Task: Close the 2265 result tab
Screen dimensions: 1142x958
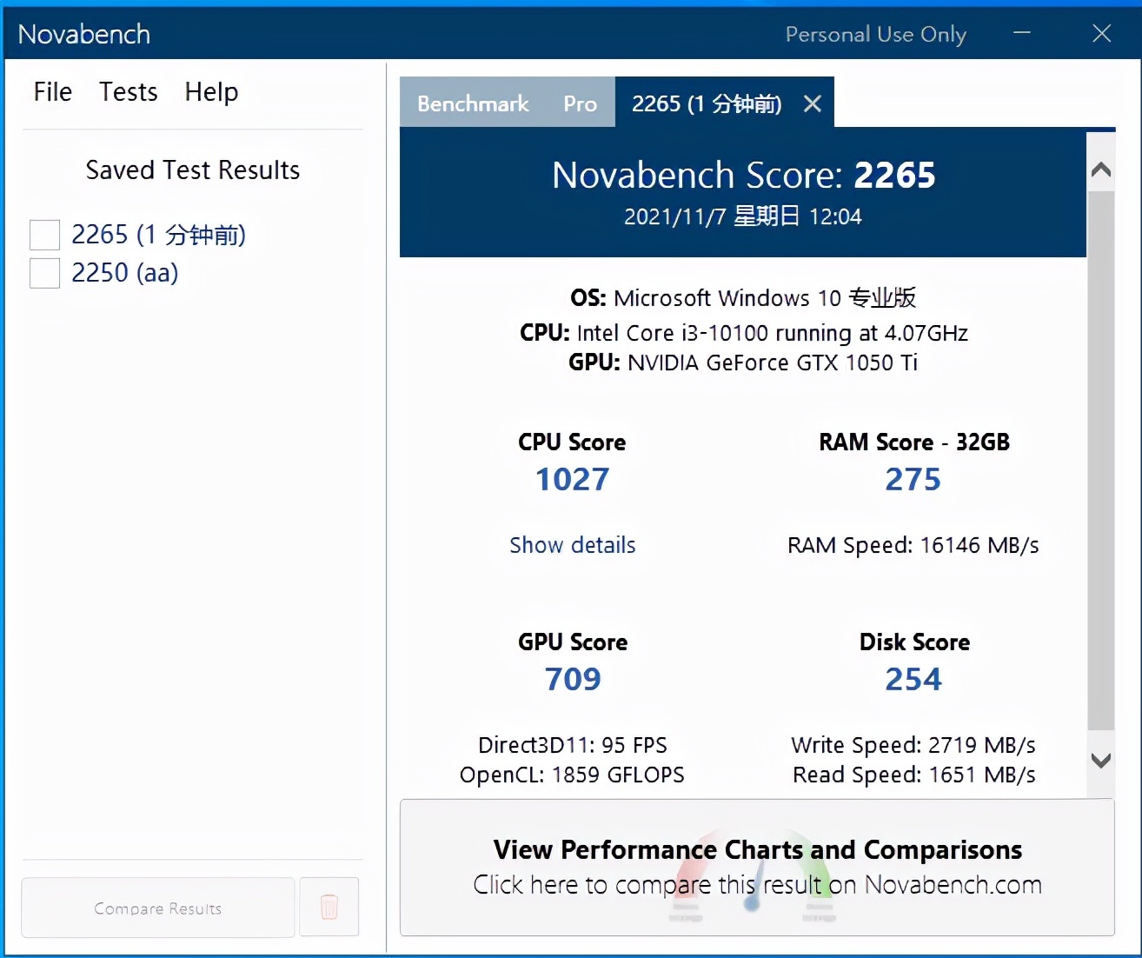Action: coord(813,104)
